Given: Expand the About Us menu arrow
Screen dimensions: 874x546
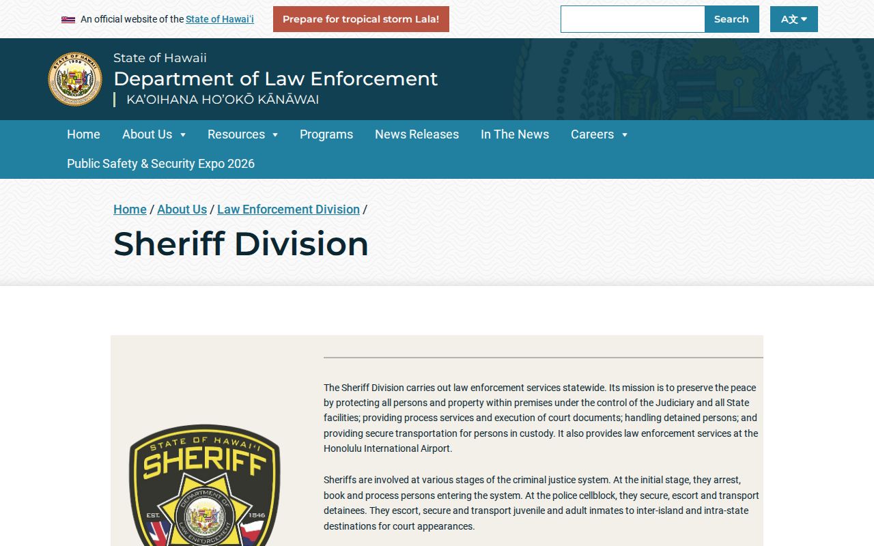Looking at the screenshot, I should pyautogui.click(x=183, y=135).
